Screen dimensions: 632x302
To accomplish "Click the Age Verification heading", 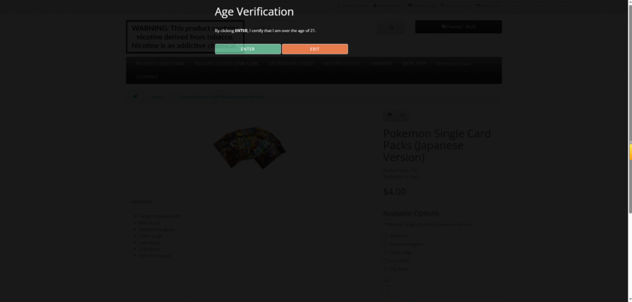I will [x=254, y=12].
